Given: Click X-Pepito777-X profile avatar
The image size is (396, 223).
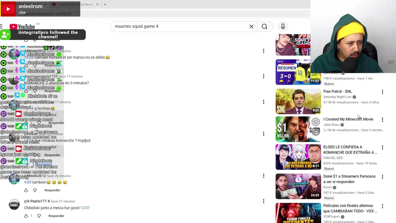Looking at the screenshot, I should click(14, 204).
